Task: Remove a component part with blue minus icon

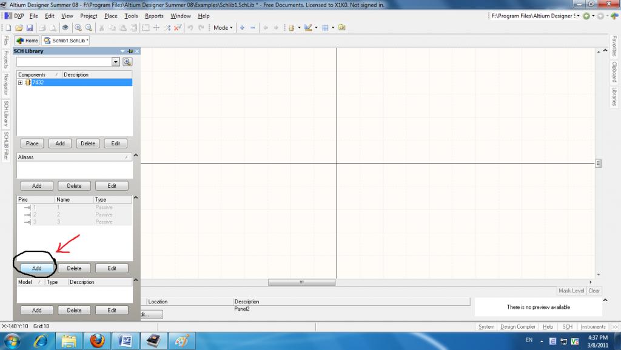Action: pyautogui.click(x=253, y=28)
